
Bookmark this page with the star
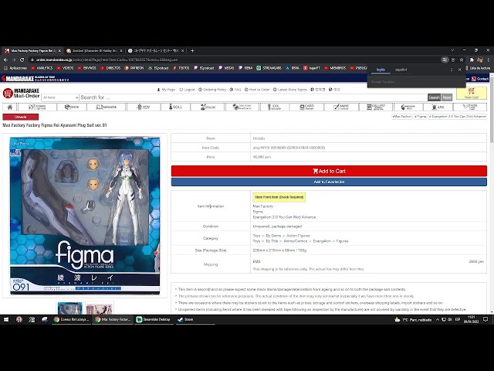coord(462,60)
